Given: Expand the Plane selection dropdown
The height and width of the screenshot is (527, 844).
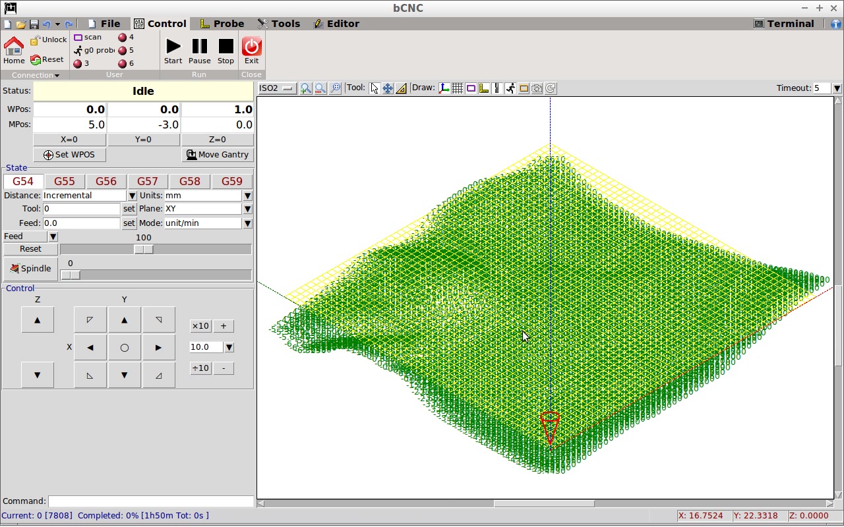Looking at the screenshot, I should coord(247,209).
